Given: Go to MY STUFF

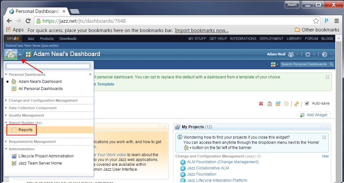Looking at the screenshot, I should tap(197, 39).
